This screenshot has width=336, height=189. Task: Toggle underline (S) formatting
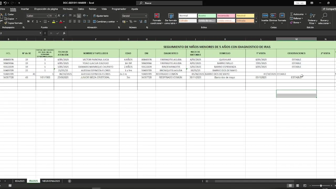click(x=37, y=22)
